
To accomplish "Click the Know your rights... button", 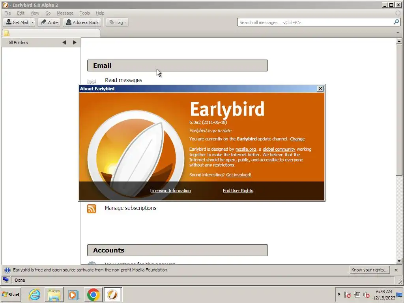I will click(369, 270).
